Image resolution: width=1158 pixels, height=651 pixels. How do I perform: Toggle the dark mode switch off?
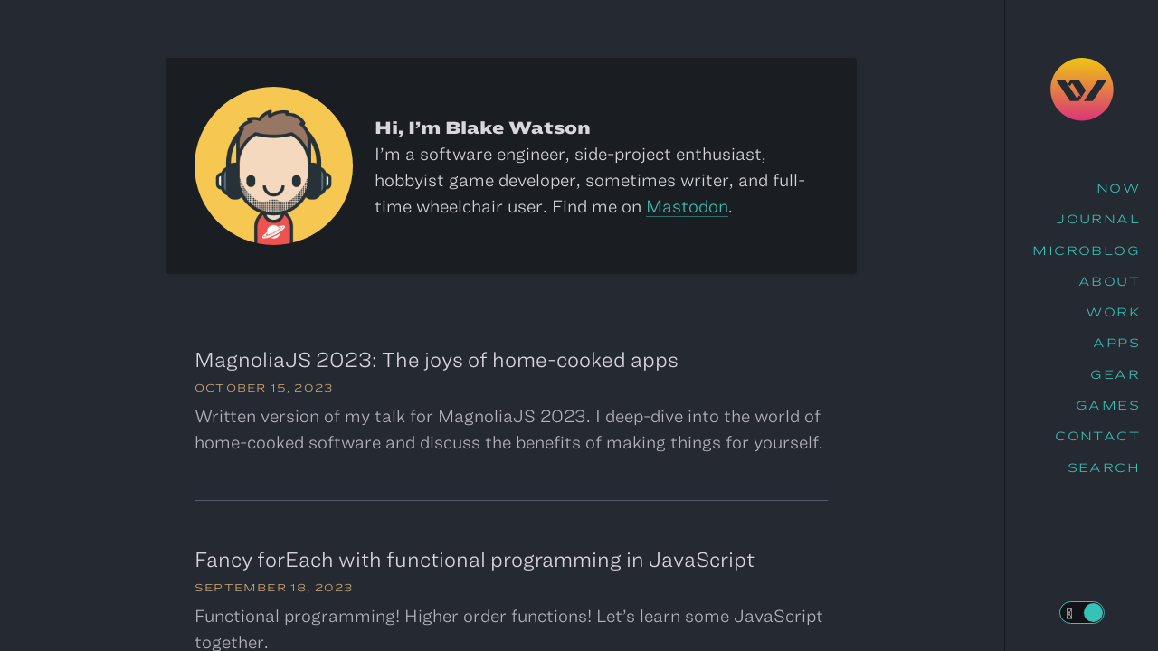click(x=1091, y=612)
